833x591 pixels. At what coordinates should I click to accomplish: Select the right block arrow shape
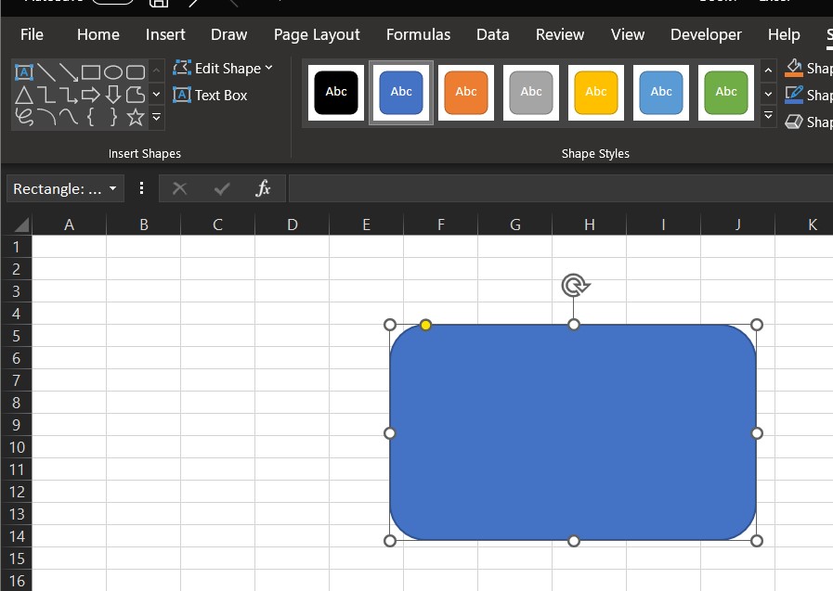pos(90,95)
